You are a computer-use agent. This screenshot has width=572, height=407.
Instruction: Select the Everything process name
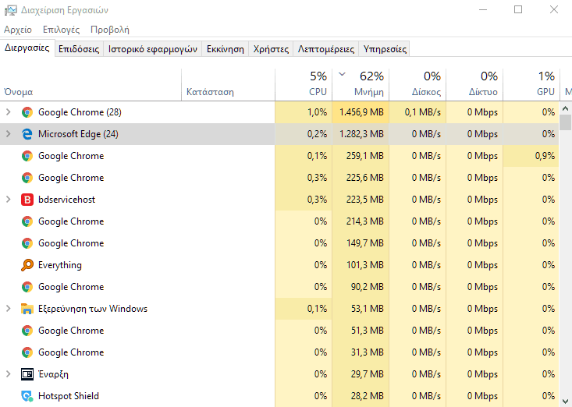coord(60,265)
